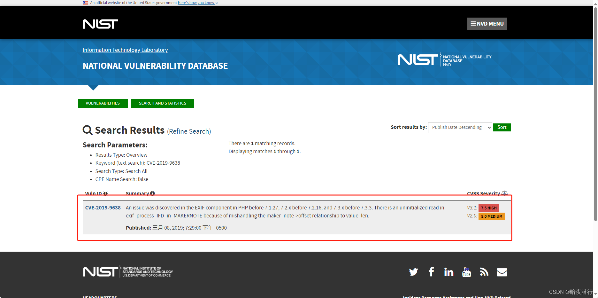Viewport: 598px width, 298px height.
Task: Open the NVD MENU hamburger button
Action: tap(487, 24)
